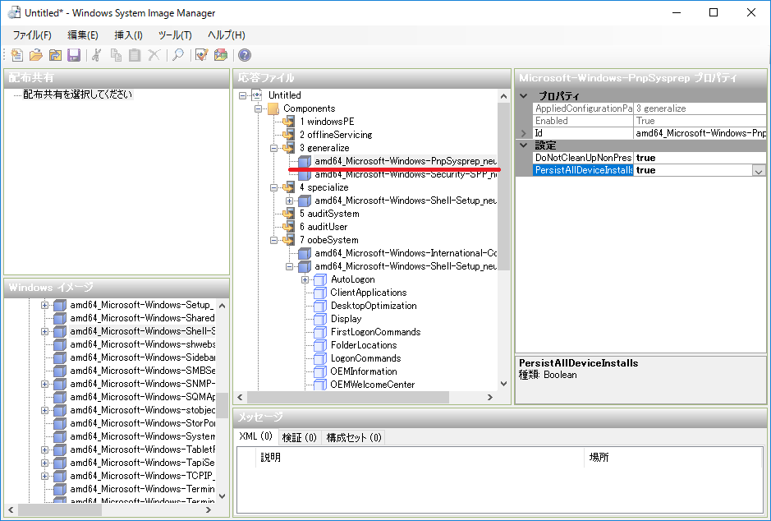The image size is (771, 521).
Task: Open the 挿入(I) menu
Action: pyautogui.click(x=128, y=35)
